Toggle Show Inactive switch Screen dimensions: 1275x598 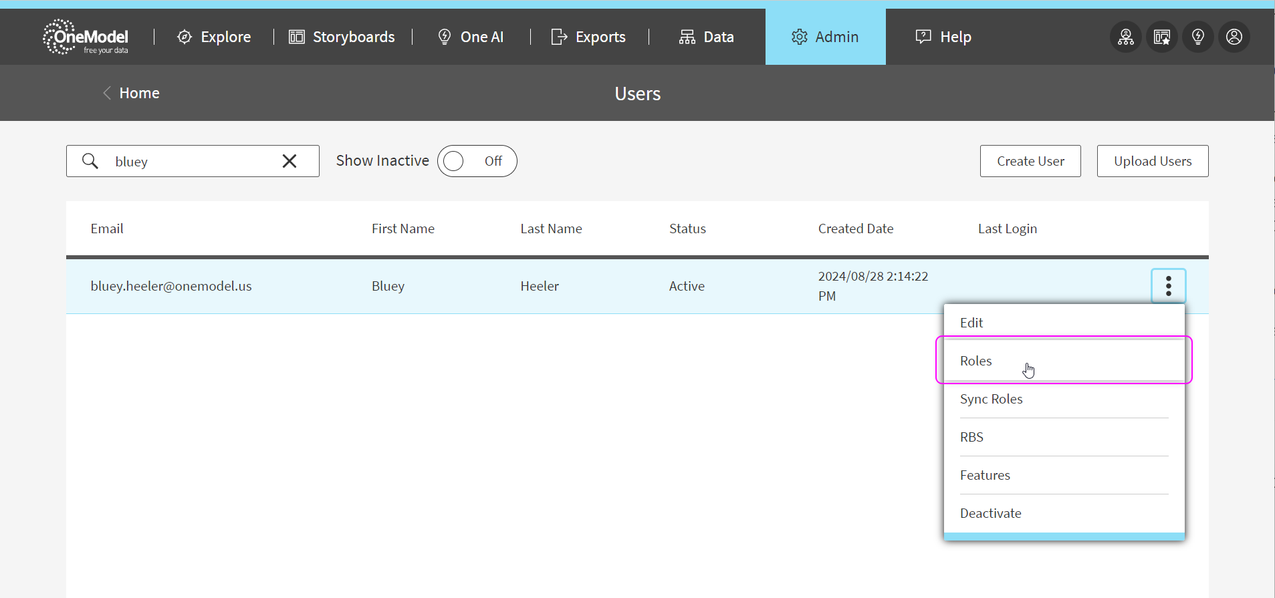coord(477,161)
